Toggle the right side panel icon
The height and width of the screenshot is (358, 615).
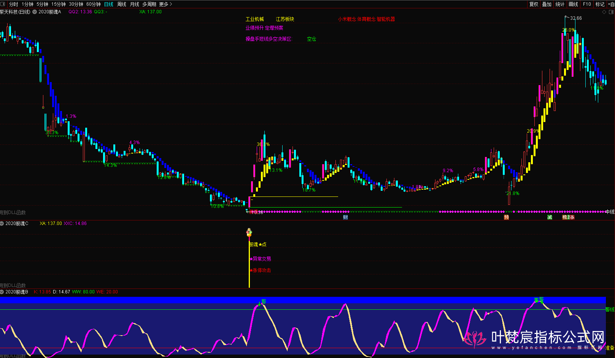point(611,12)
